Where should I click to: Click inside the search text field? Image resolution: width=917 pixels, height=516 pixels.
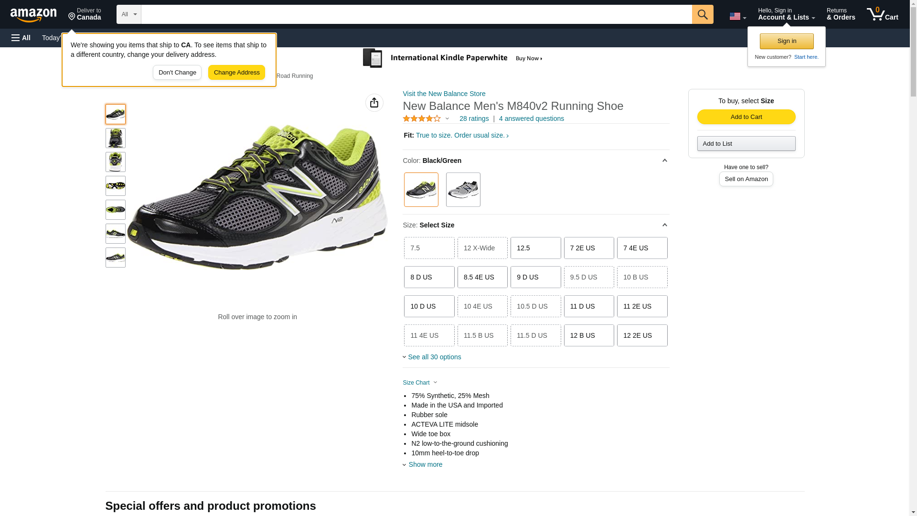click(x=416, y=14)
